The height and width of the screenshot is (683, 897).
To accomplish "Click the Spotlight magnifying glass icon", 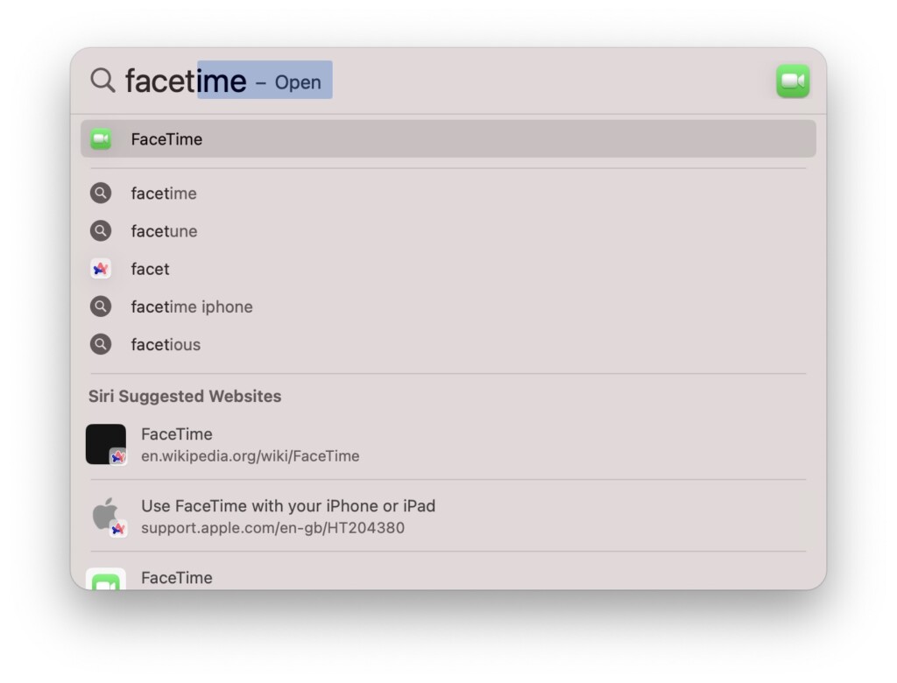I will pos(103,80).
